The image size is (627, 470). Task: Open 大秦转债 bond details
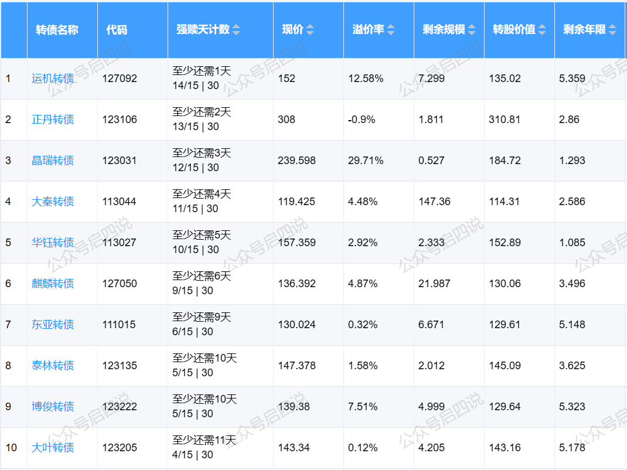(x=53, y=202)
